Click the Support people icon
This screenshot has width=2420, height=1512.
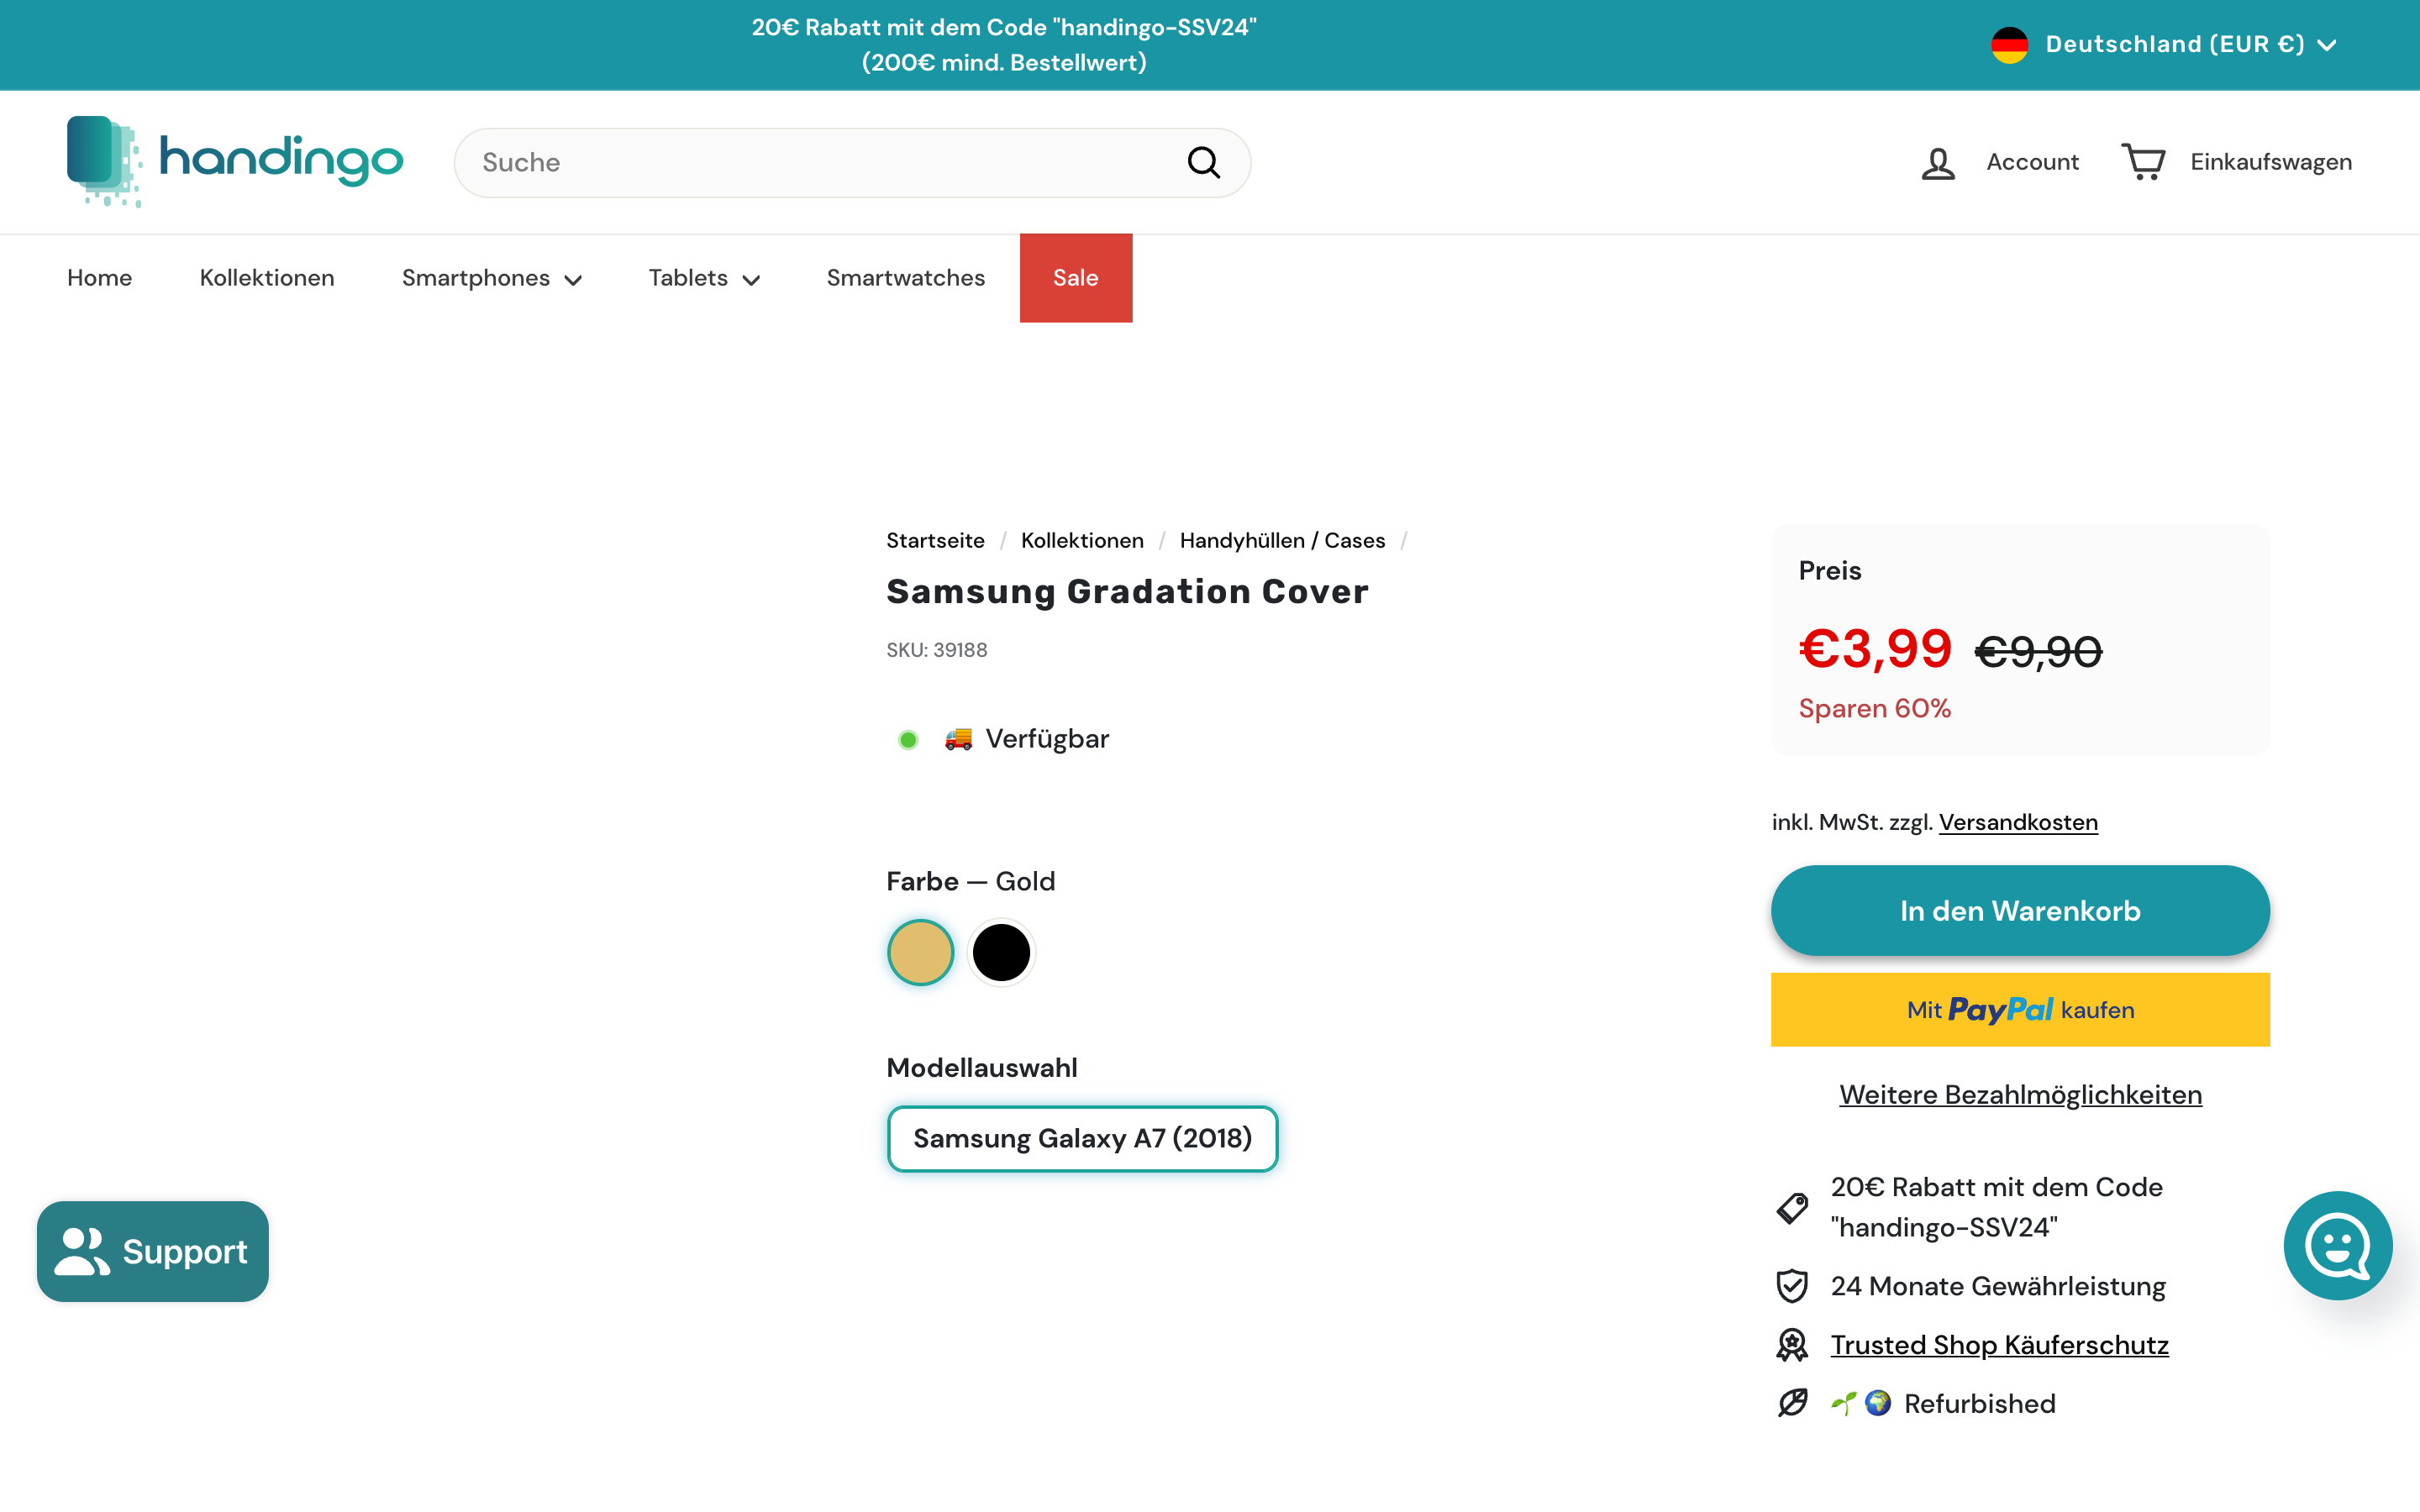click(x=82, y=1251)
